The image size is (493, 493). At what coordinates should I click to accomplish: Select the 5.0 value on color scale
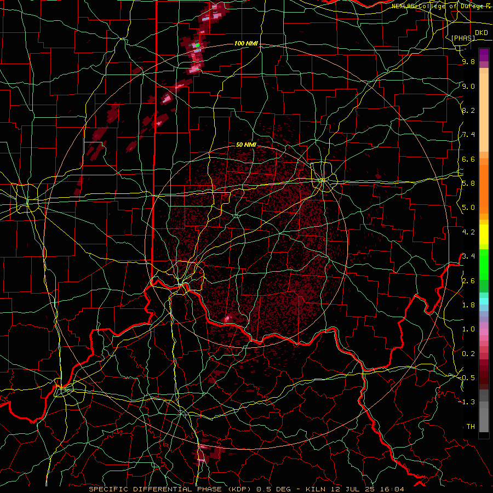(x=468, y=208)
